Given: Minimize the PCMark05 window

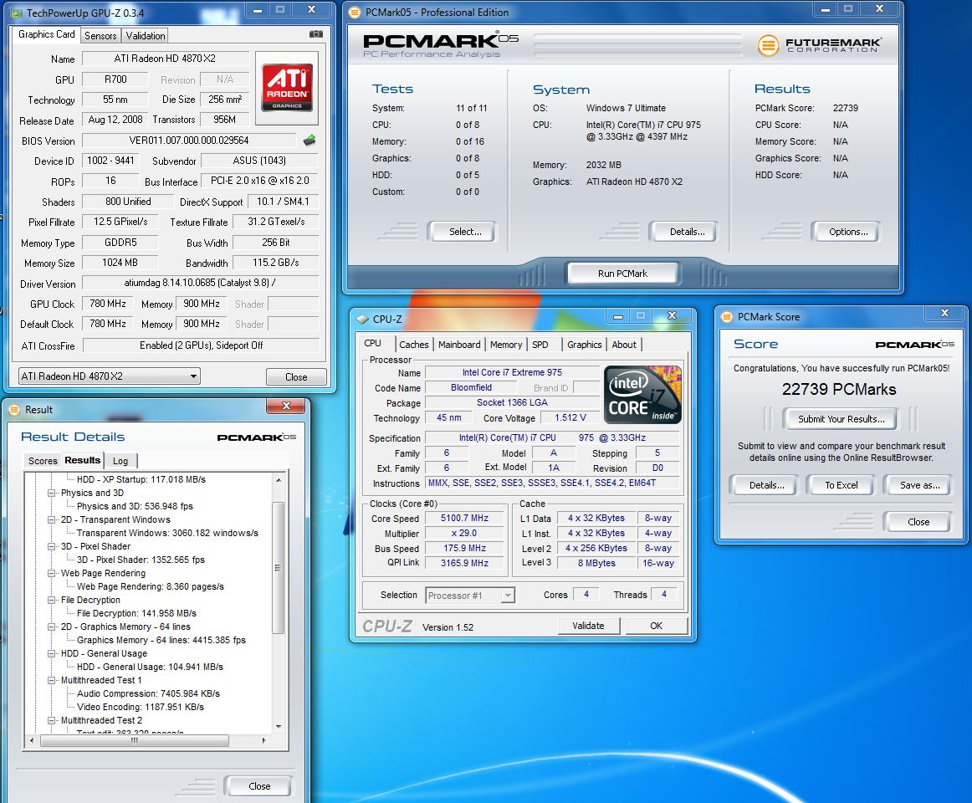Looking at the screenshot, I should [825, 9].
